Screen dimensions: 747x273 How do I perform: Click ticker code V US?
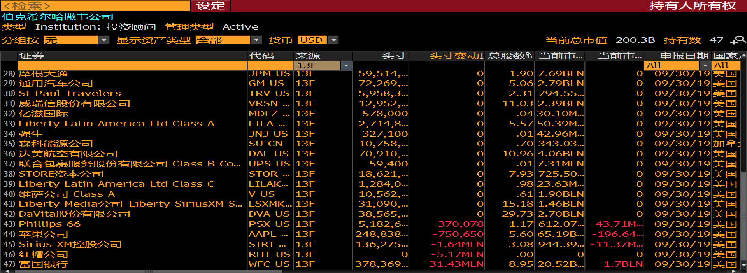click(x=262, y=194)
